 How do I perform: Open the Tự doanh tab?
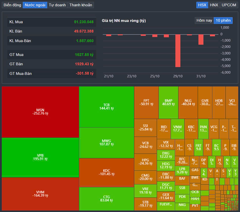tap(57, 5)
